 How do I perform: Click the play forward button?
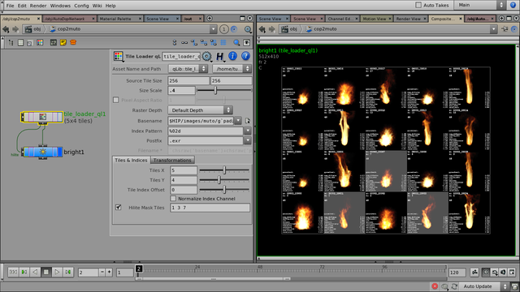point(57,273)
